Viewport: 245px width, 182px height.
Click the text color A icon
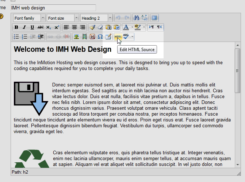click(126, 27)
